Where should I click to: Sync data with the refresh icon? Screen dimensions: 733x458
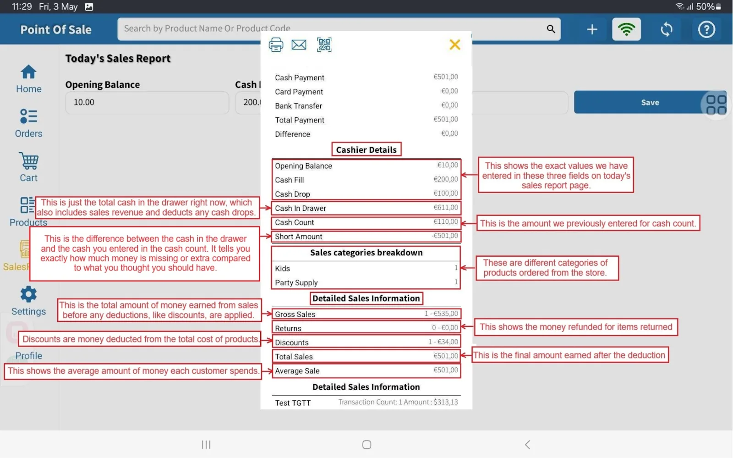pyautogui.click(x=667, y=30)
